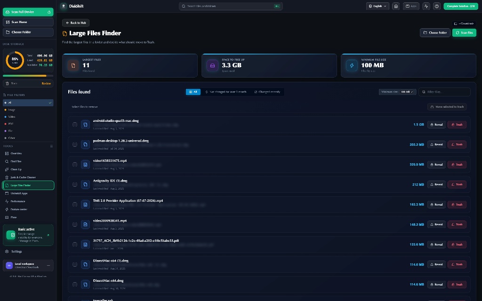This screenshot has width=482, height=301.
Task: Click Complete Solution upgrade button
Action: click(x=461, y=6)
